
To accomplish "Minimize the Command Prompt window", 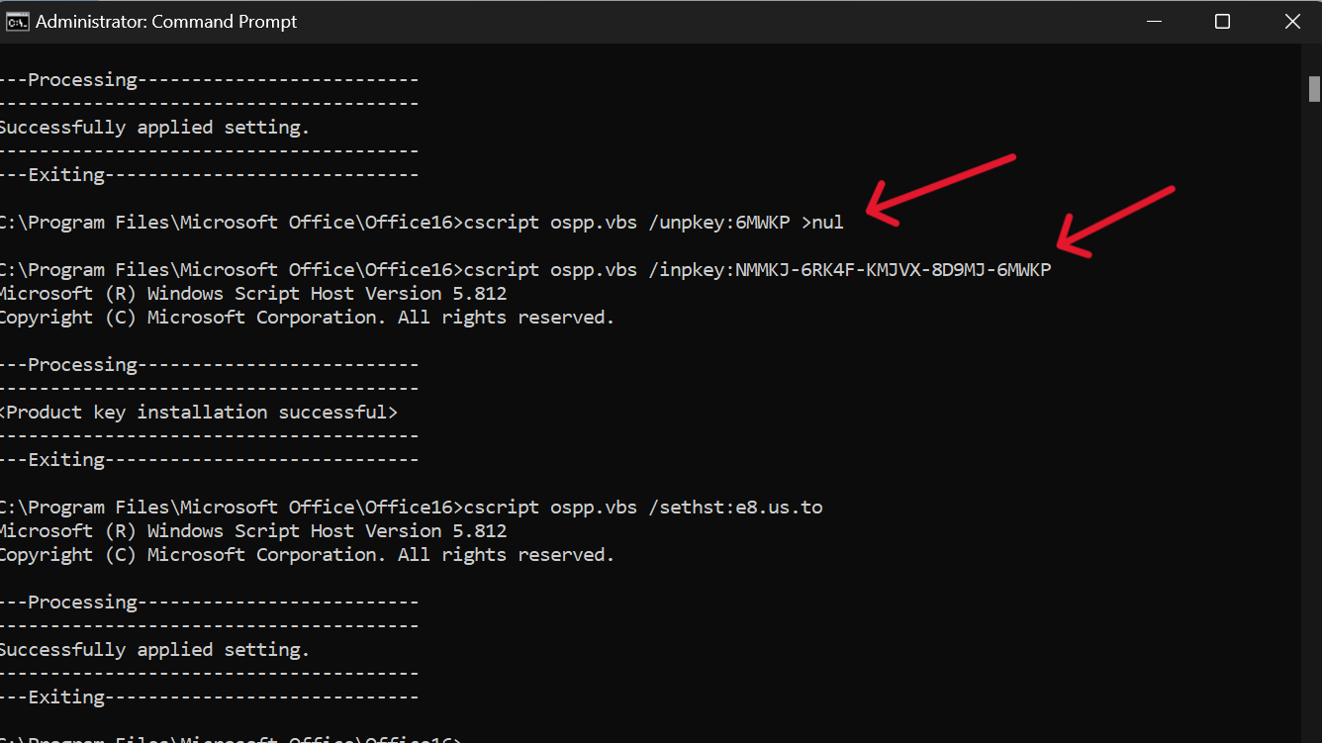I will (x=1154, y=22).
